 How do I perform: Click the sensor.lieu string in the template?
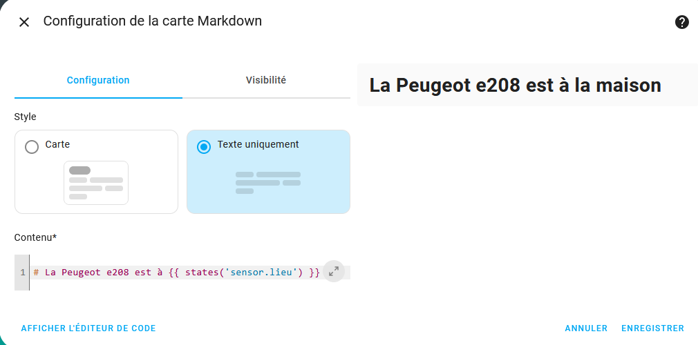coord(261,273)
